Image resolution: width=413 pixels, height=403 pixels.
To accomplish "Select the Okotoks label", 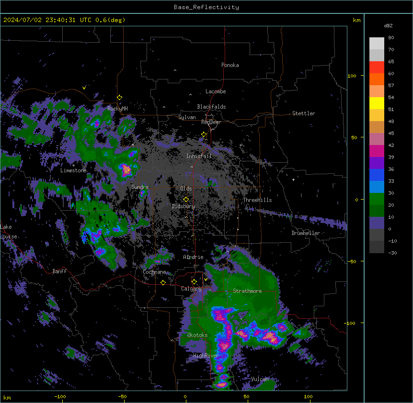I will (197, 335).
